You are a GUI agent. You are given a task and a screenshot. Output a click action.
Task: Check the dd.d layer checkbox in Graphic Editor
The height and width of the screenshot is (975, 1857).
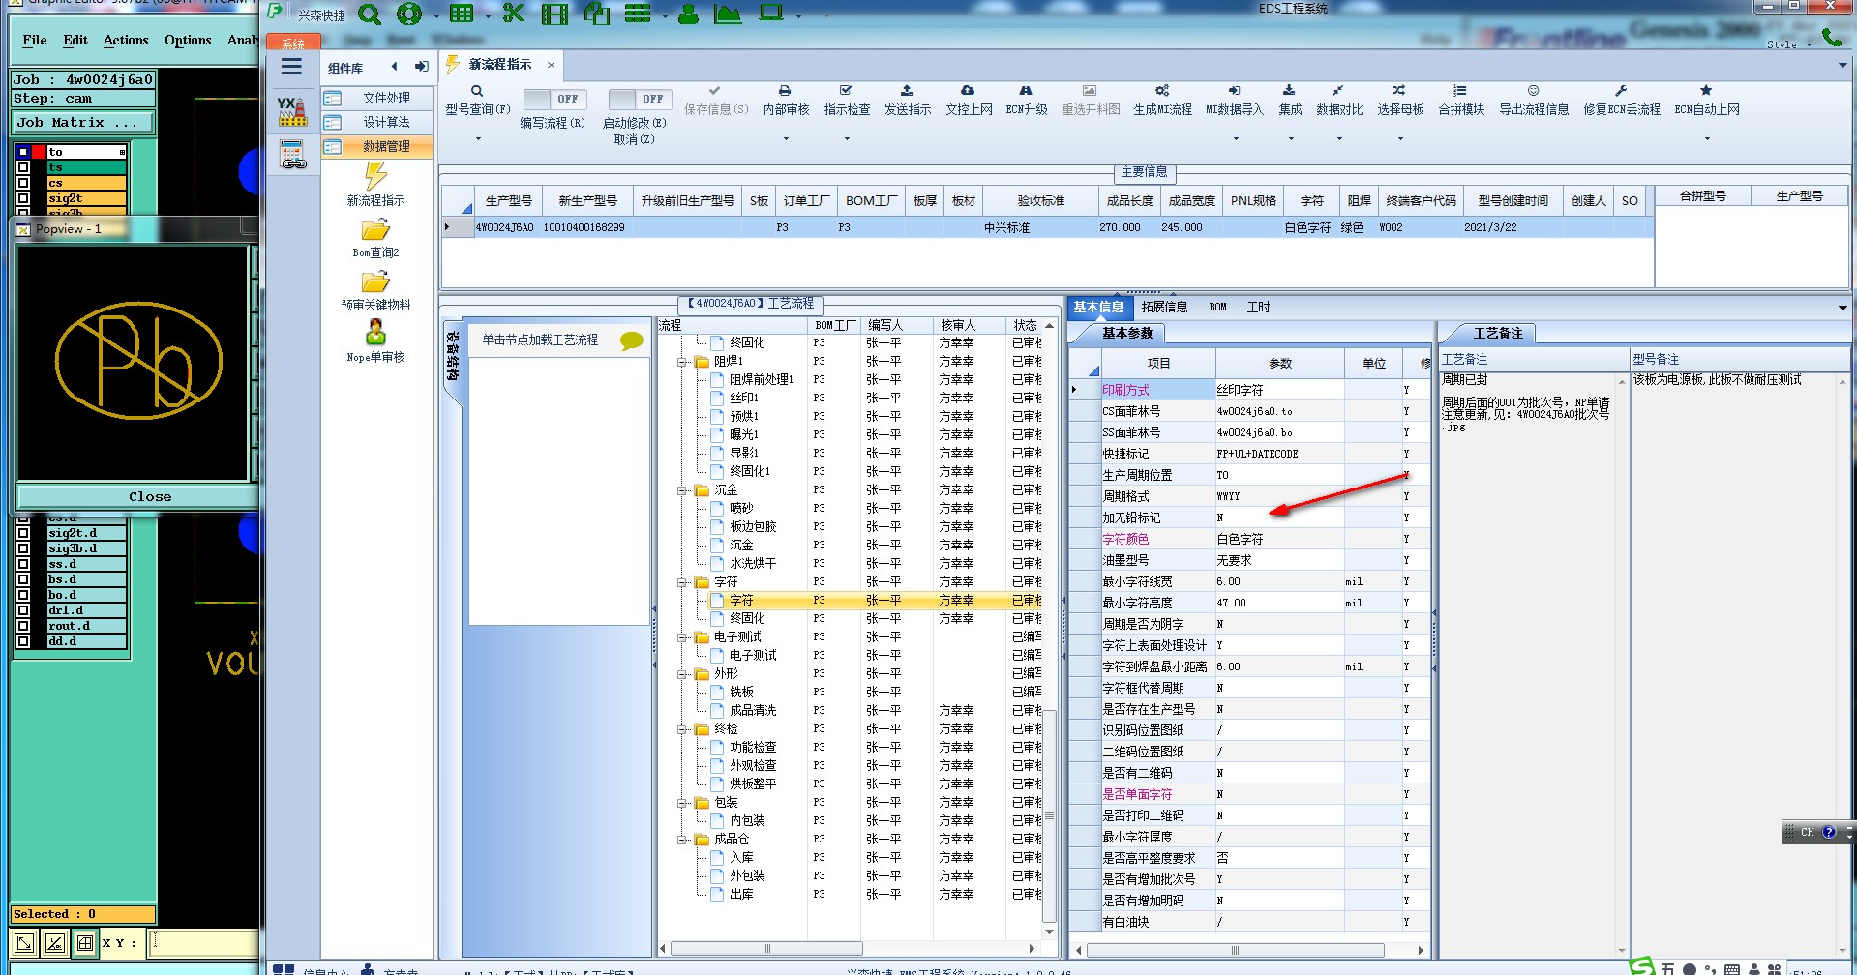point(23,641)
